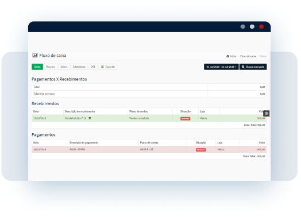This screenshot has width=301, height=217.
Task: Open the Estatísticas tab
Action: 79,67
